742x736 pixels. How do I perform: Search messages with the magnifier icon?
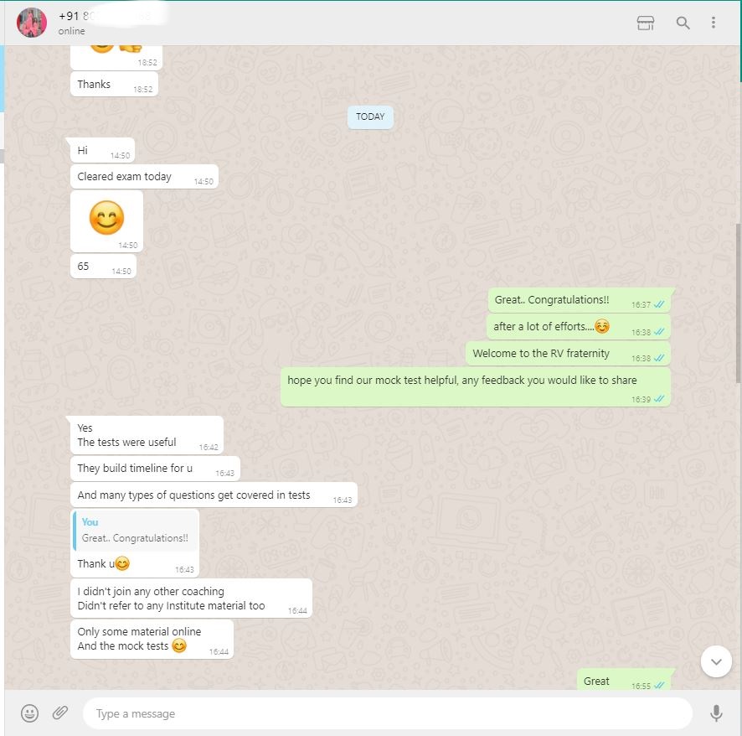click(x=683, y=23)
